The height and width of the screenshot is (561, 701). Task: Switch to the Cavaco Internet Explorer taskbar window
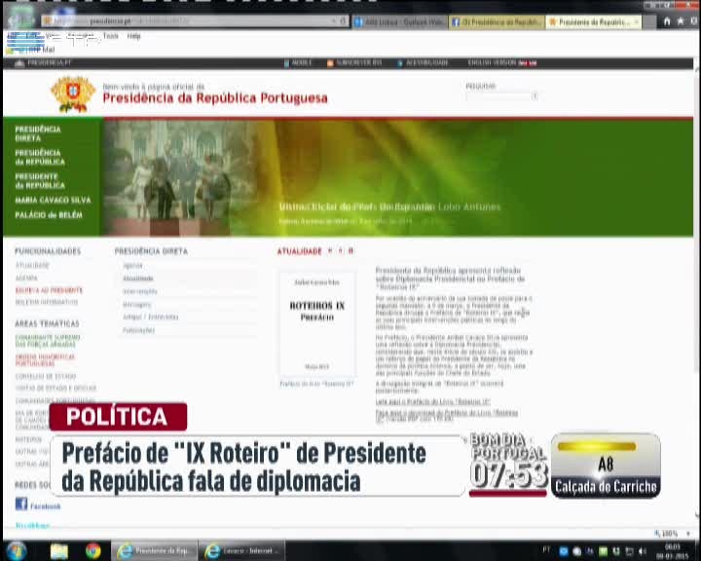point(243,550)
